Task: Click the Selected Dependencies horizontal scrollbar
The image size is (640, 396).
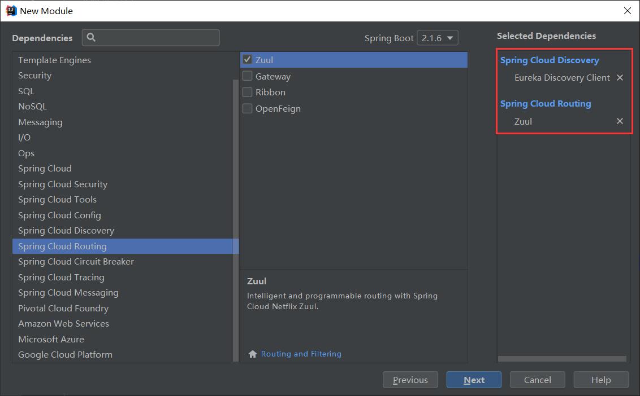Action: [562, 359]
